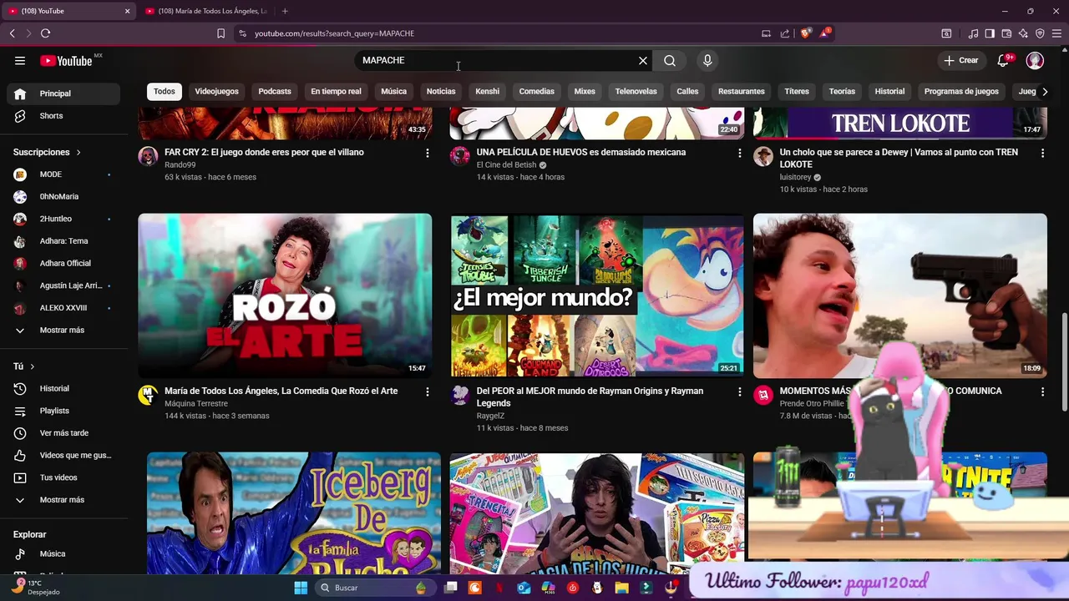Viewport: 1069px width, 601px height.
Task: Open Música under Explorar
Action: (x=63, y=553)
